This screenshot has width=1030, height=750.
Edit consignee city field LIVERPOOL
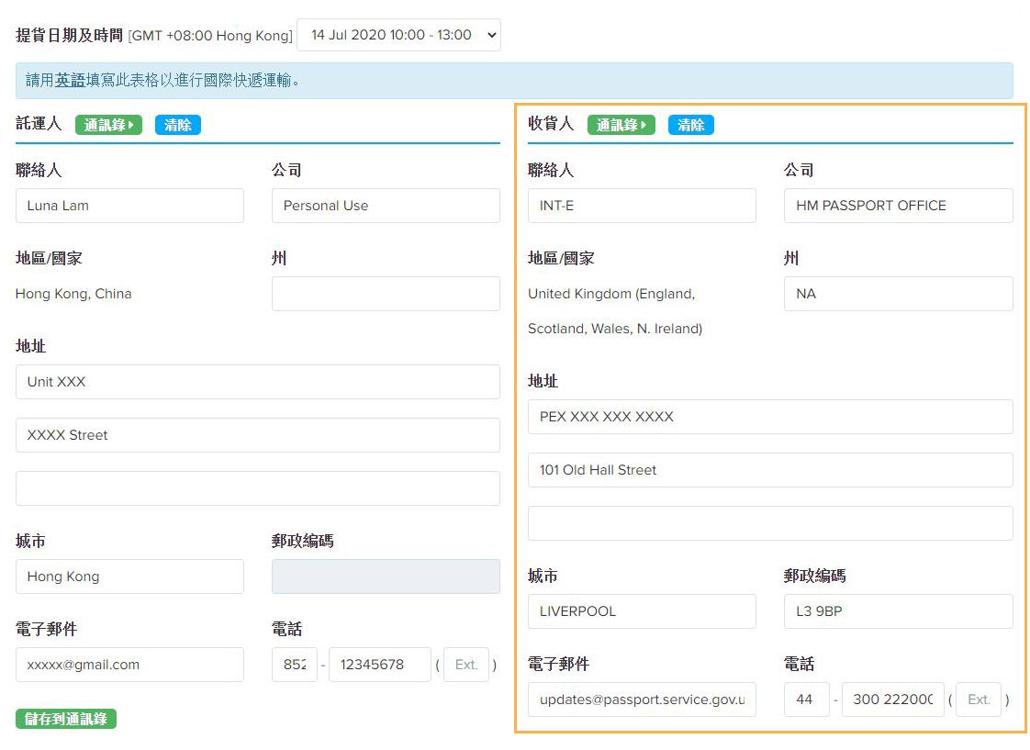pos(642,611)
